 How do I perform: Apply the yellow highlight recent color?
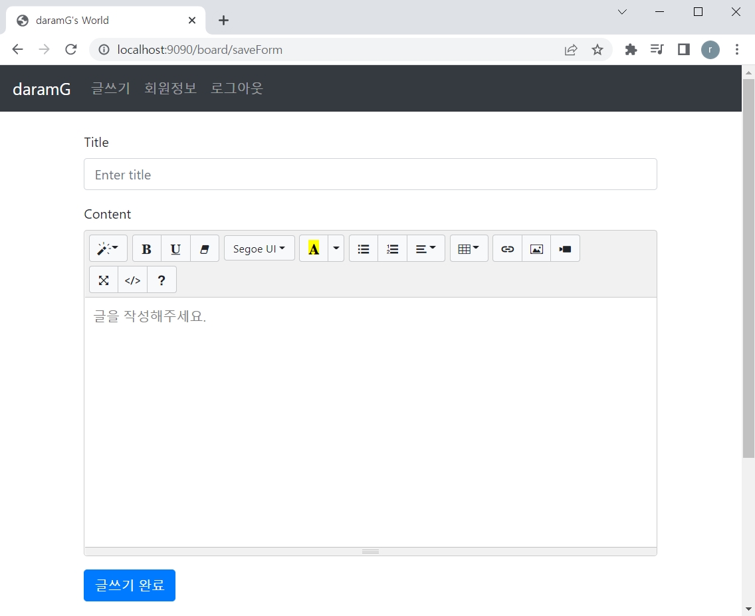(314, 249)
